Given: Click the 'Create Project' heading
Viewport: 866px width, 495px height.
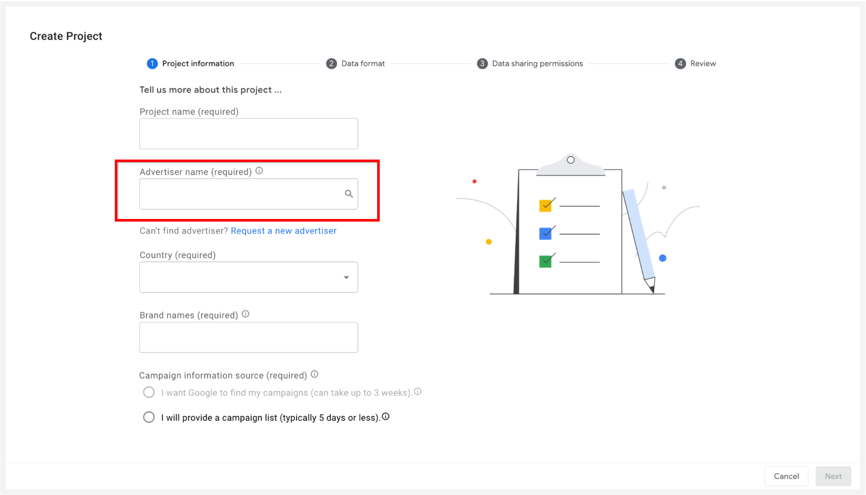Looking at the screenshot, I should [66, 36].
